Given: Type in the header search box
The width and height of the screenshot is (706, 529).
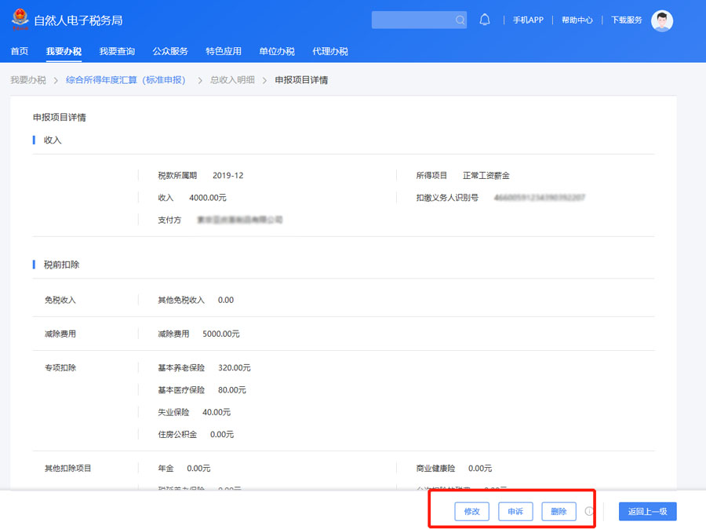Looking at the screenshot, I should coord(412,20).
